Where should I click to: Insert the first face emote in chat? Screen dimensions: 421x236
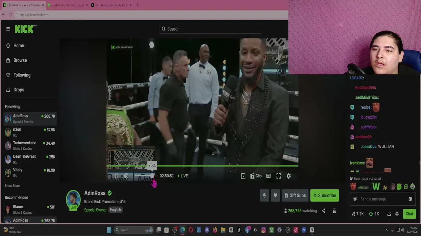353,187
